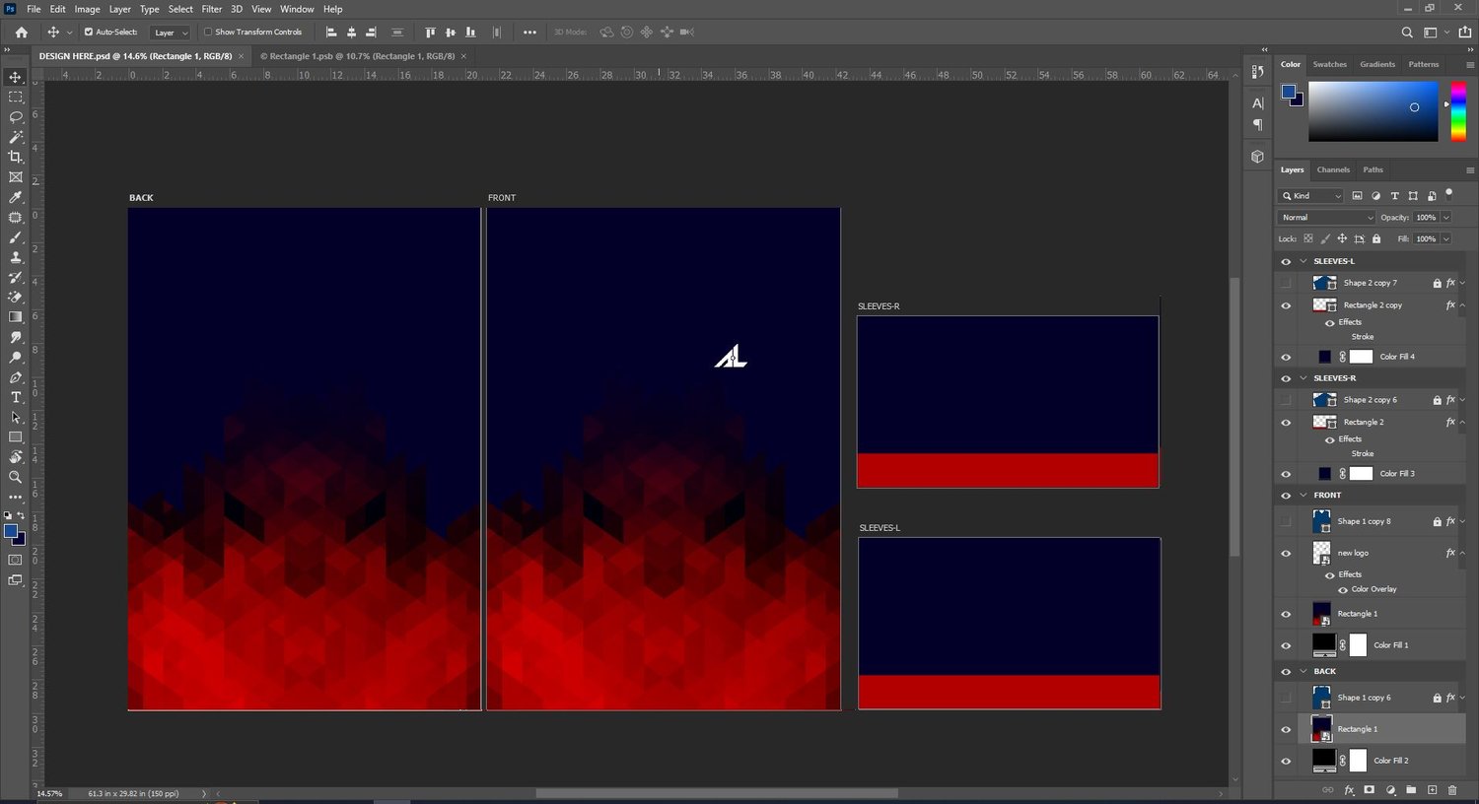
Task: Open the new adjustment layer icon
Action: pyautogui.click(x=1390, y=789)
